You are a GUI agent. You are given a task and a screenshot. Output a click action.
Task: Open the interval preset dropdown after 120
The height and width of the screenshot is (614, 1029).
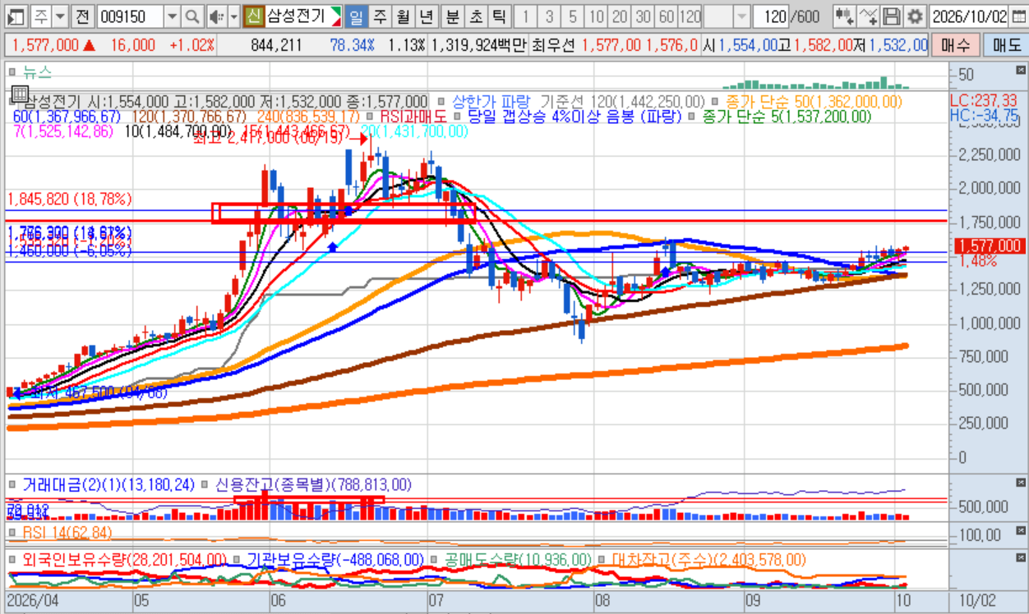(x=742, y=16)
